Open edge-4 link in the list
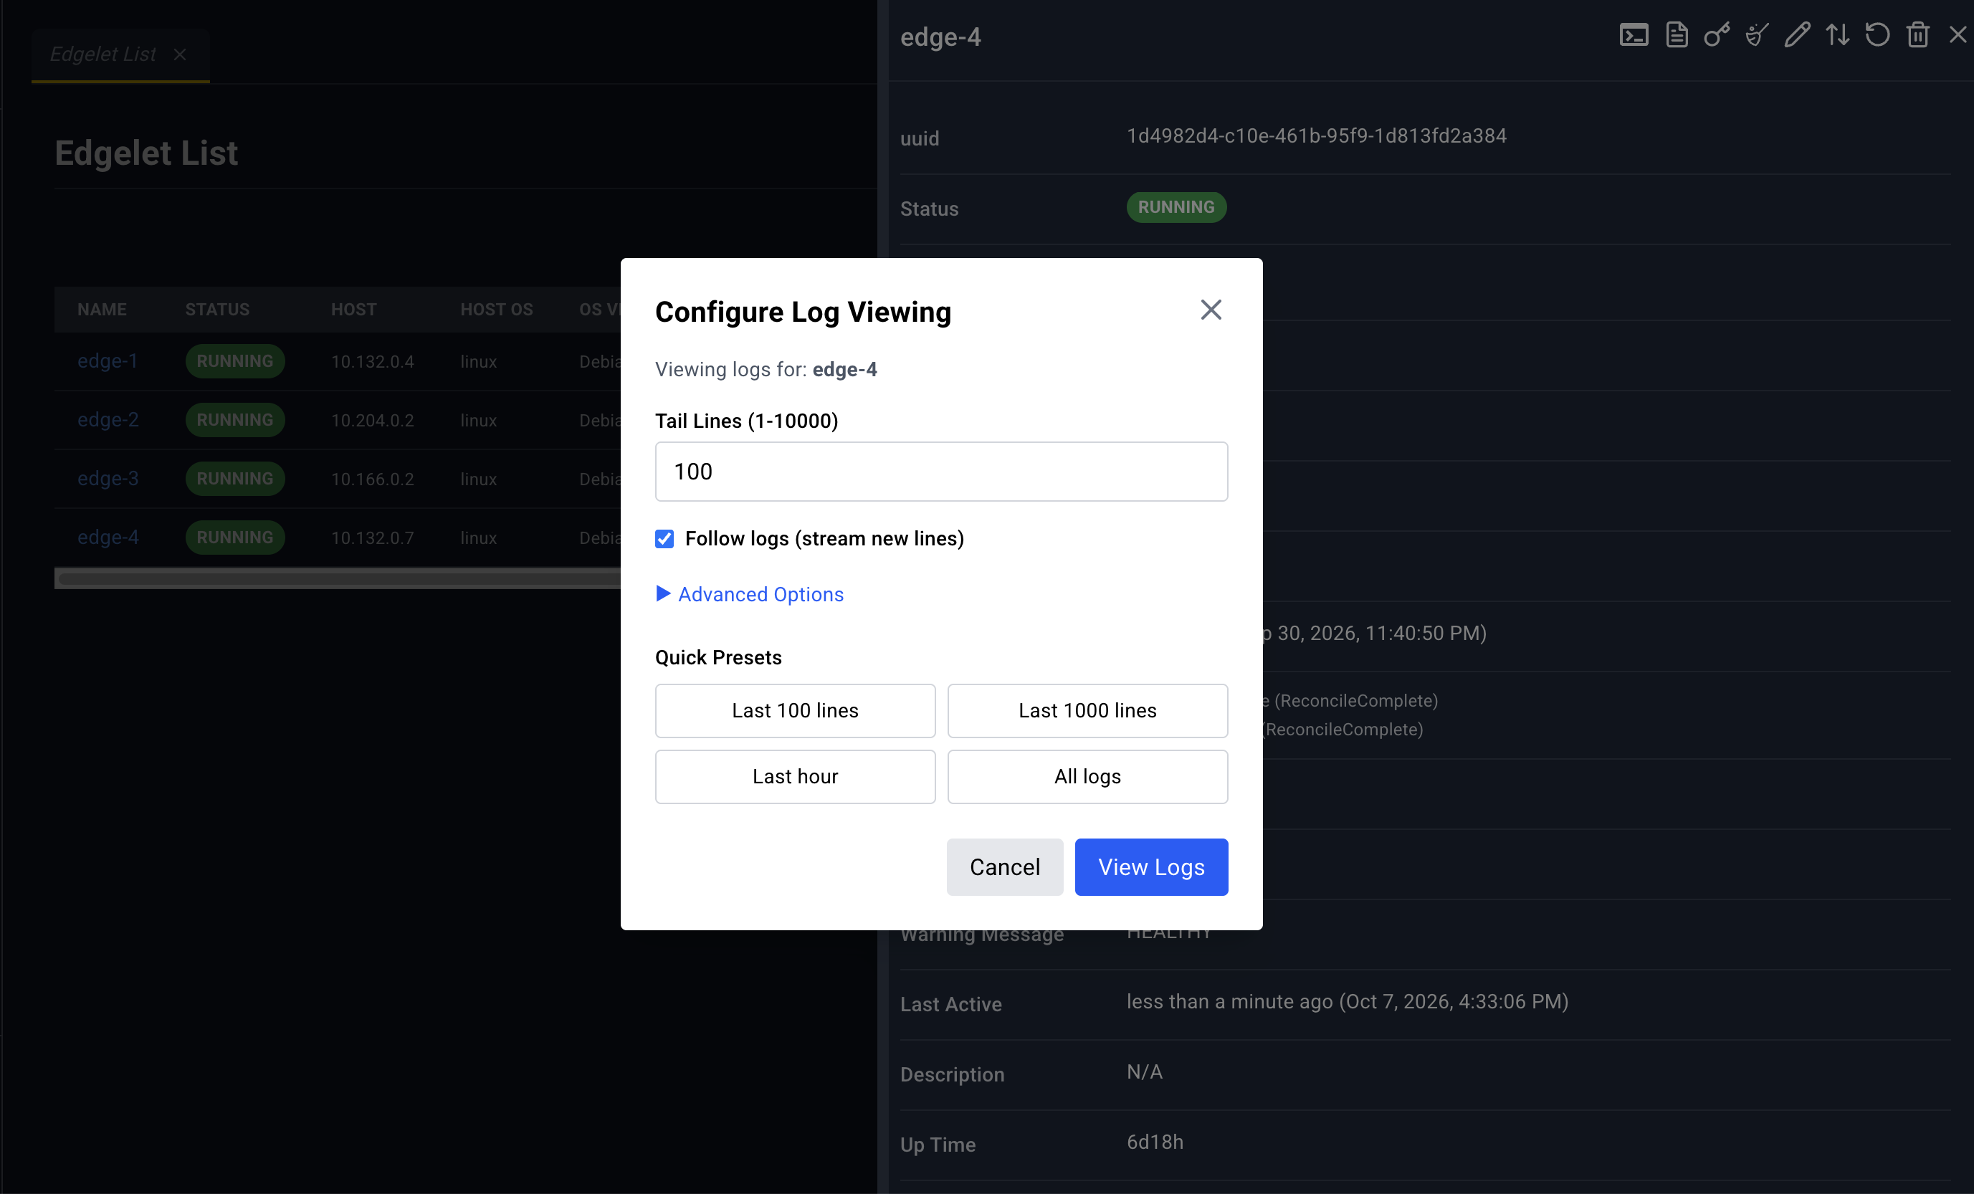This screenshot has height=1194, width=1974. pyautogui.click(x=108, y=538)
